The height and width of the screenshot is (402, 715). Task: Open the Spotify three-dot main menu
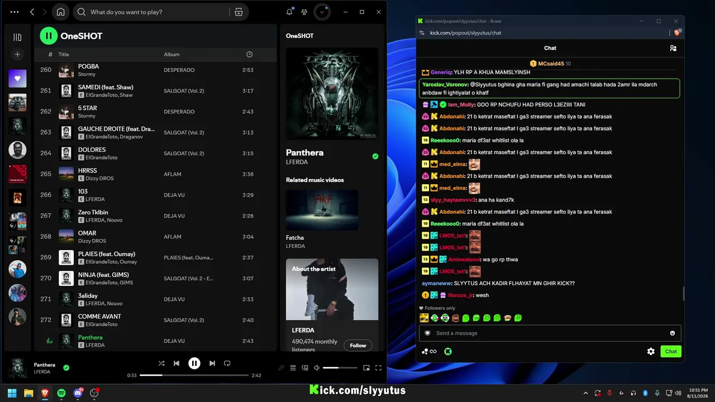click(x=15, y=12)
